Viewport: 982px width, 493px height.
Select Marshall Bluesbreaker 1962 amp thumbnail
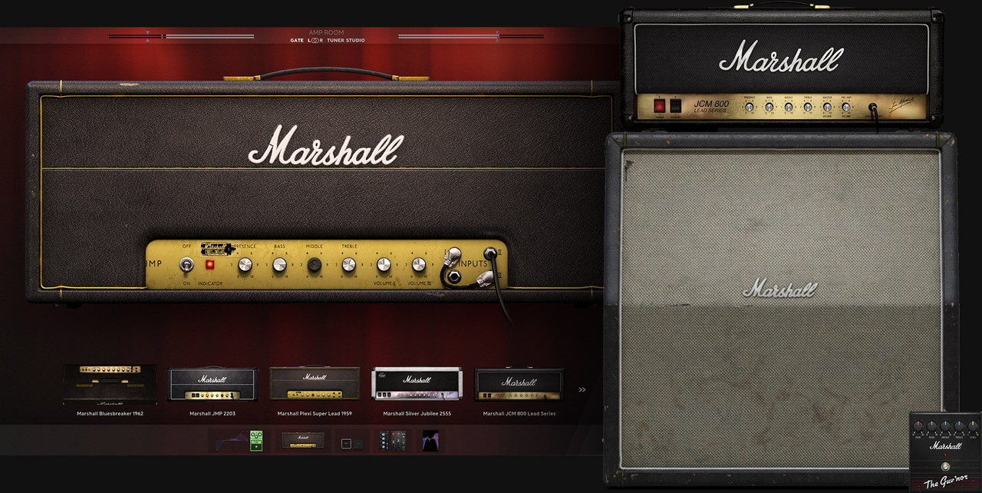click(110, 384)
